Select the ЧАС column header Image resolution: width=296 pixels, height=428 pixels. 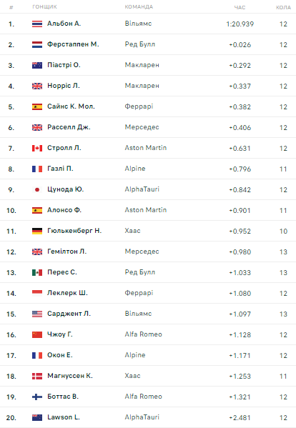[x=240, y=7]
